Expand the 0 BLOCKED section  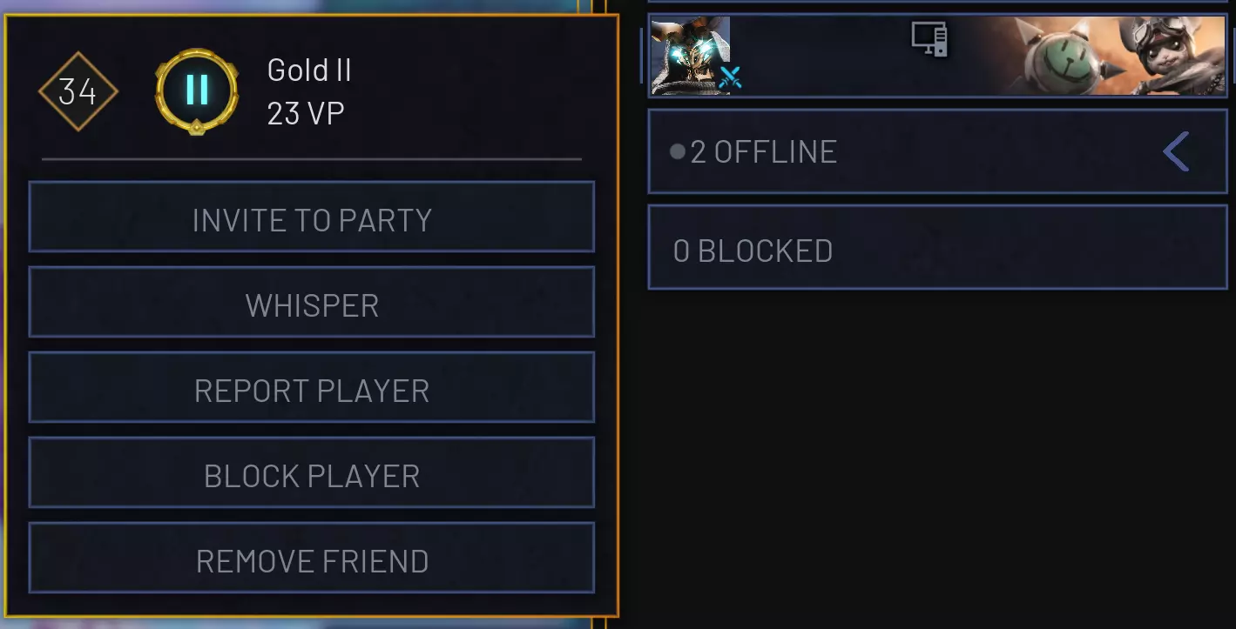point(937,247)
